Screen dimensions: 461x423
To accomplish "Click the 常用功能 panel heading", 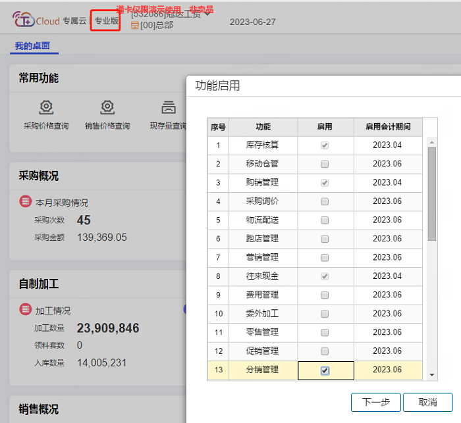I will (x=39, y=78).
